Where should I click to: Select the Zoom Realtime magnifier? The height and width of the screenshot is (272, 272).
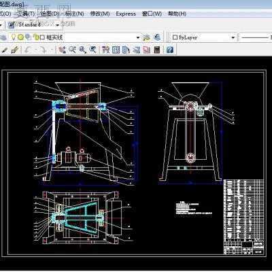(x=73, y=50)
